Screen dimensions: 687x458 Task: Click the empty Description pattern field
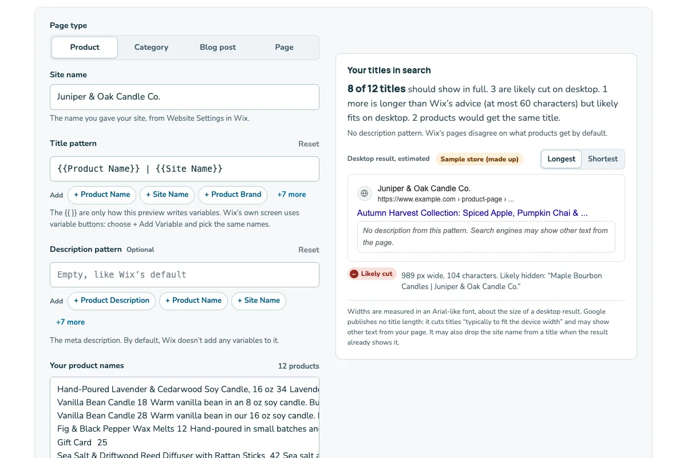[x=184, y=275]
